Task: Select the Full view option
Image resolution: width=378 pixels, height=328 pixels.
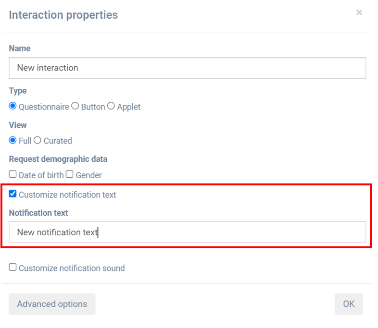Action: (x=13, y=140)
